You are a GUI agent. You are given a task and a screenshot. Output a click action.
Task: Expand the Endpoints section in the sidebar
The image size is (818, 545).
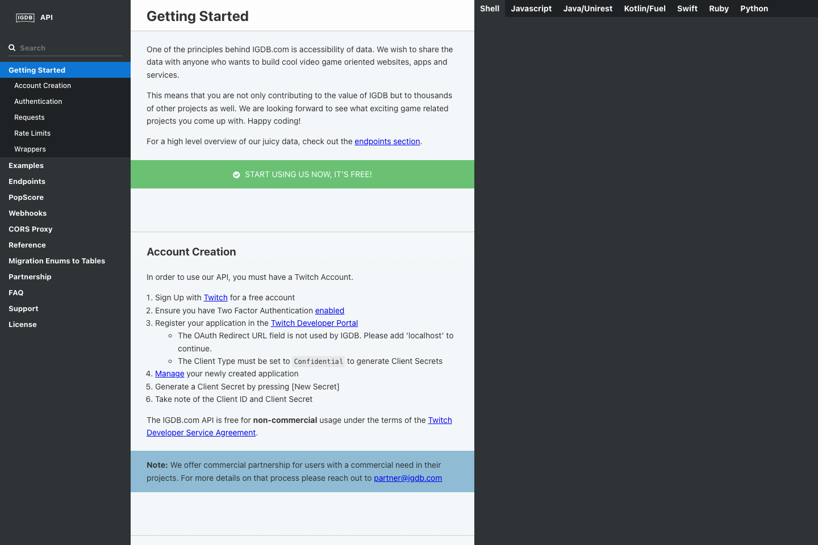pyautogui.click(x=27, y=181)
